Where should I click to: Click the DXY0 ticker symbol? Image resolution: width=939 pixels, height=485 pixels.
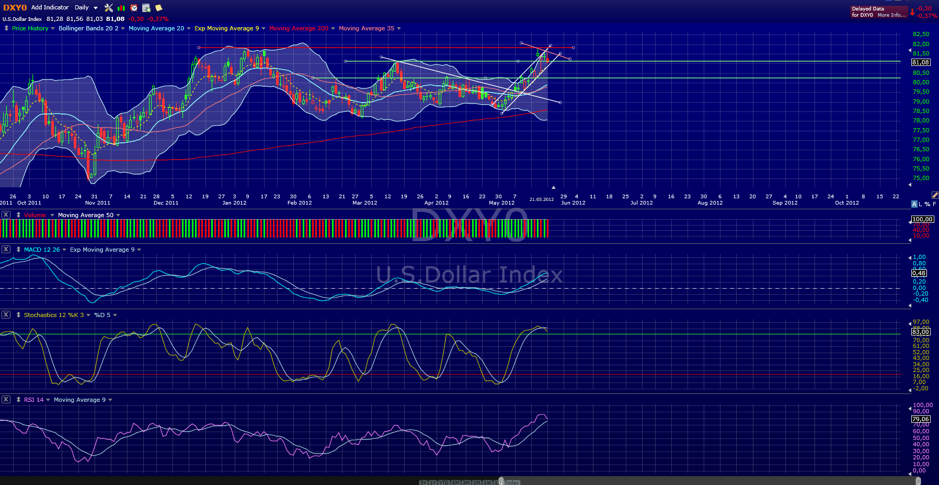15,7
